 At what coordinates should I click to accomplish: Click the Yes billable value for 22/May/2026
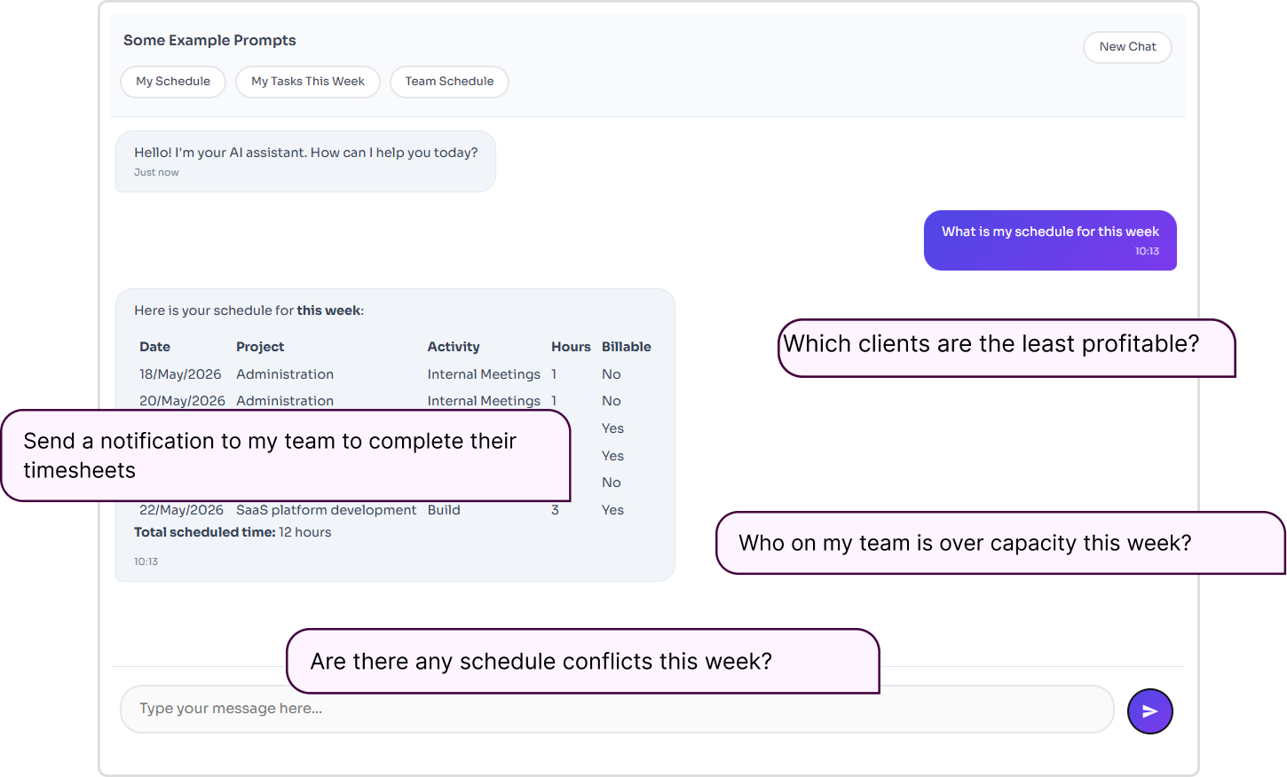coord(612,510)
